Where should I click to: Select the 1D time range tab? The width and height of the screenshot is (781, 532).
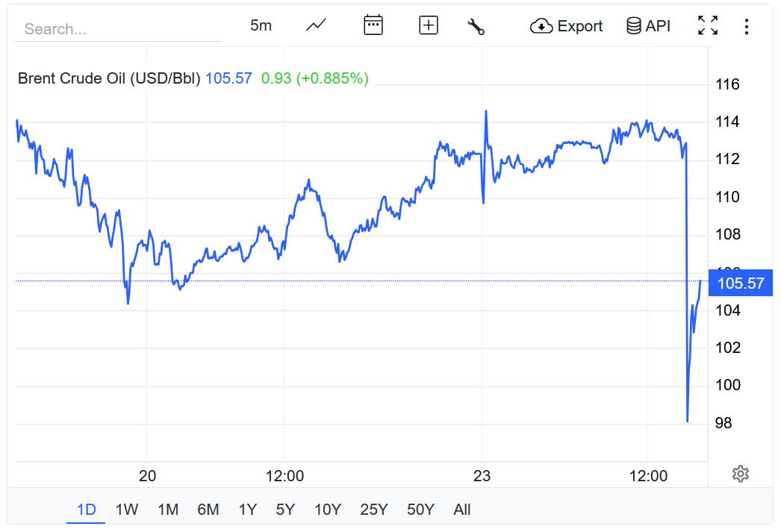(x=87, y=510)
